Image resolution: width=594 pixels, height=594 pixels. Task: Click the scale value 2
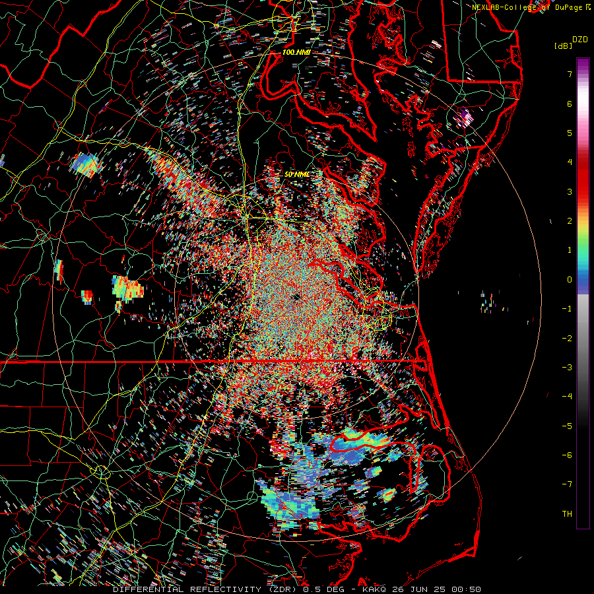(570, 221)
